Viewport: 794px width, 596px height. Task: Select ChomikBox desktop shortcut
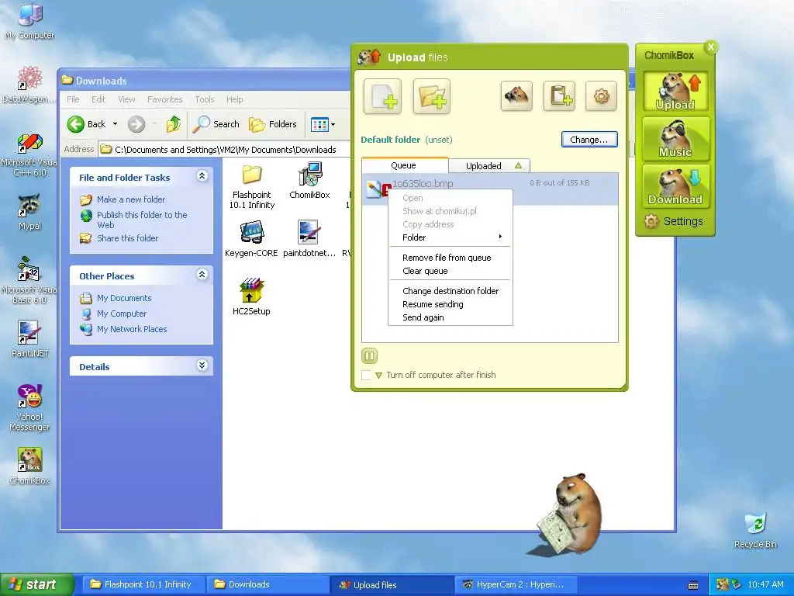29,466
